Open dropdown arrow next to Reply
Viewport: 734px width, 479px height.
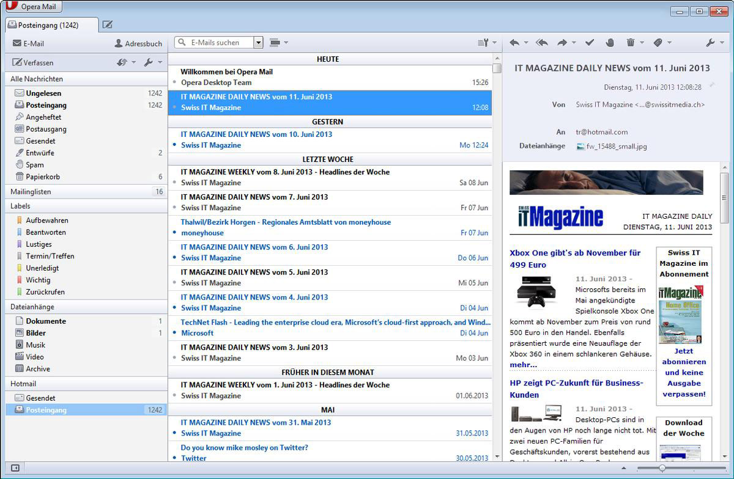[x=526, y=43]
